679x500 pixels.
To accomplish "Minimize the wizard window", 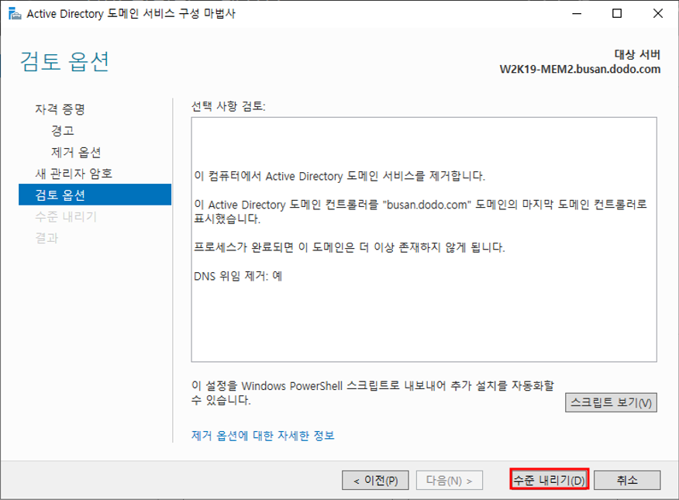I will pyautogui.click(x=577, y=14).
